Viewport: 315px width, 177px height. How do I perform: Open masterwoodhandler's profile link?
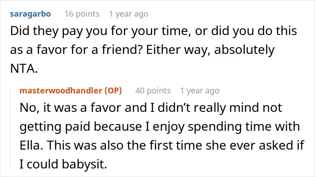tap(61, 91)
